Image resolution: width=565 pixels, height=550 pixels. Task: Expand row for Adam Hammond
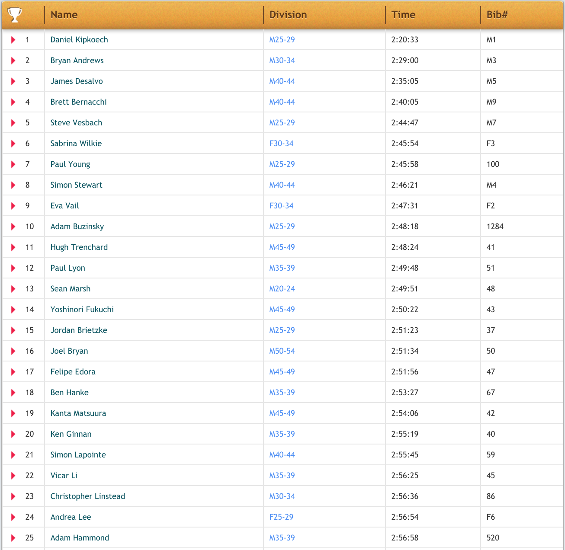tap(13, 538)
